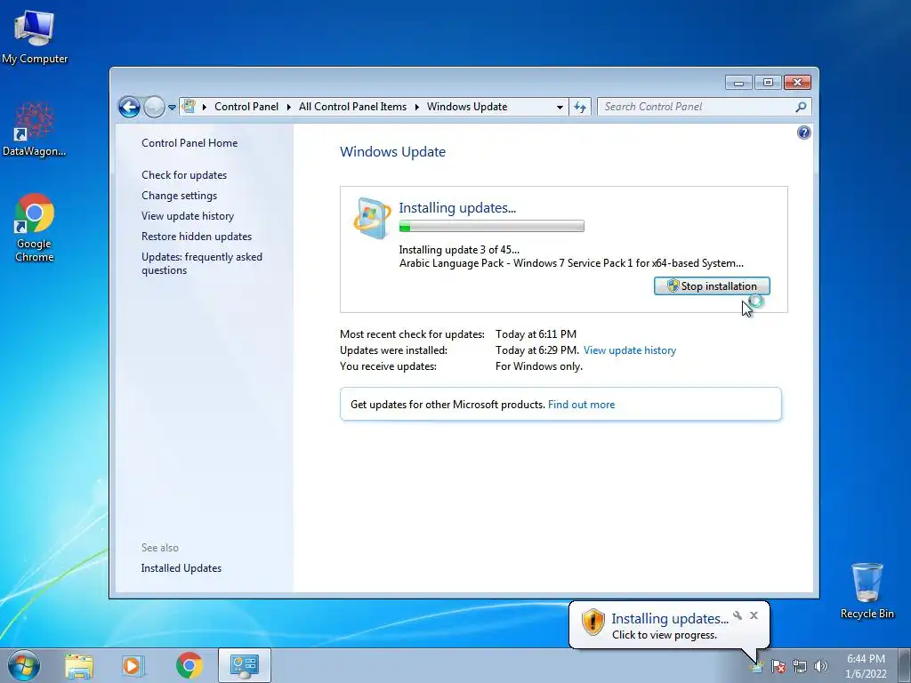Open the Start menu orb

point(24,665)
